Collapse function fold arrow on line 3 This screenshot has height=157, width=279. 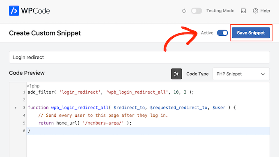point(16,108)
